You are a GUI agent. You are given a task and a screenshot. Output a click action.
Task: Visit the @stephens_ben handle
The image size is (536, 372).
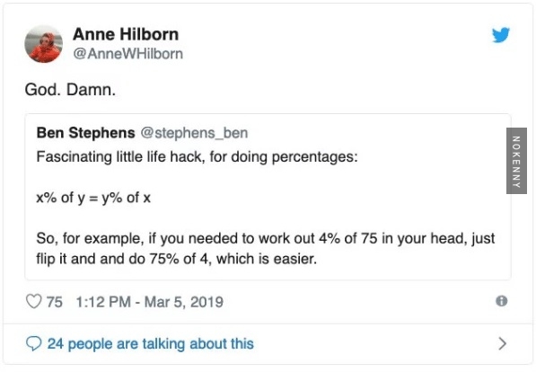194,133
